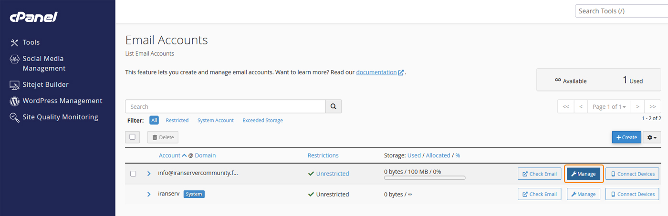
Task: Launch Sitejet Builder from sidebar
Action: 45,84
